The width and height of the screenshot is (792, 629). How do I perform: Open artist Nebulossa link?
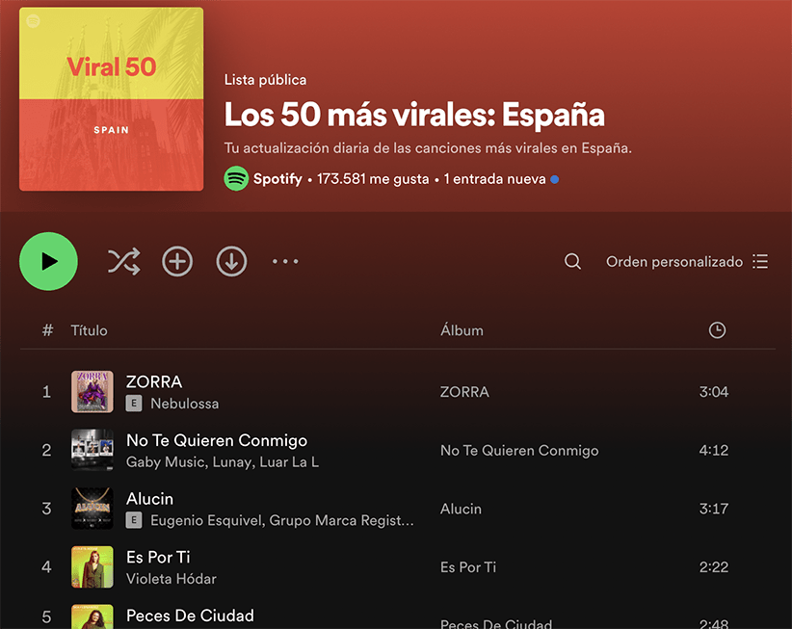pyautogui.click(x=184, y=404)
